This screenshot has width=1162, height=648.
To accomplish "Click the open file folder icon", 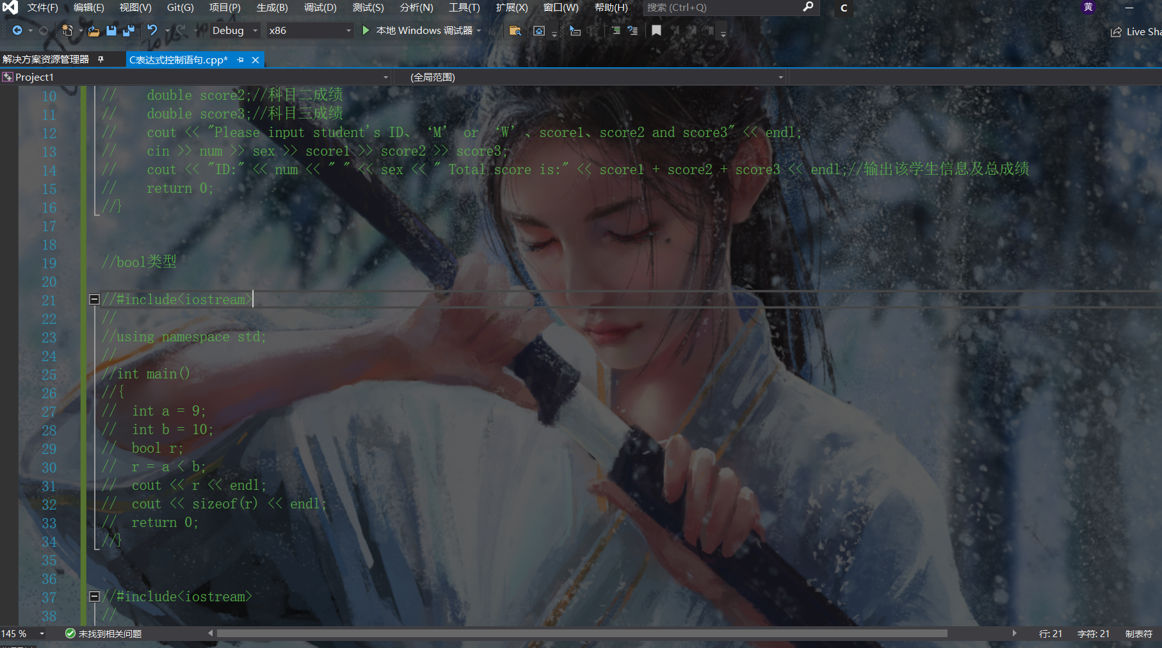I will click(94, 31).
